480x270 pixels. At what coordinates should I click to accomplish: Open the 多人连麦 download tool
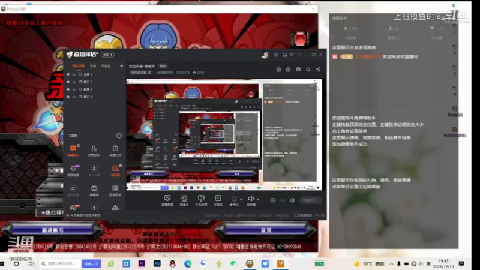tap(94, 170)
